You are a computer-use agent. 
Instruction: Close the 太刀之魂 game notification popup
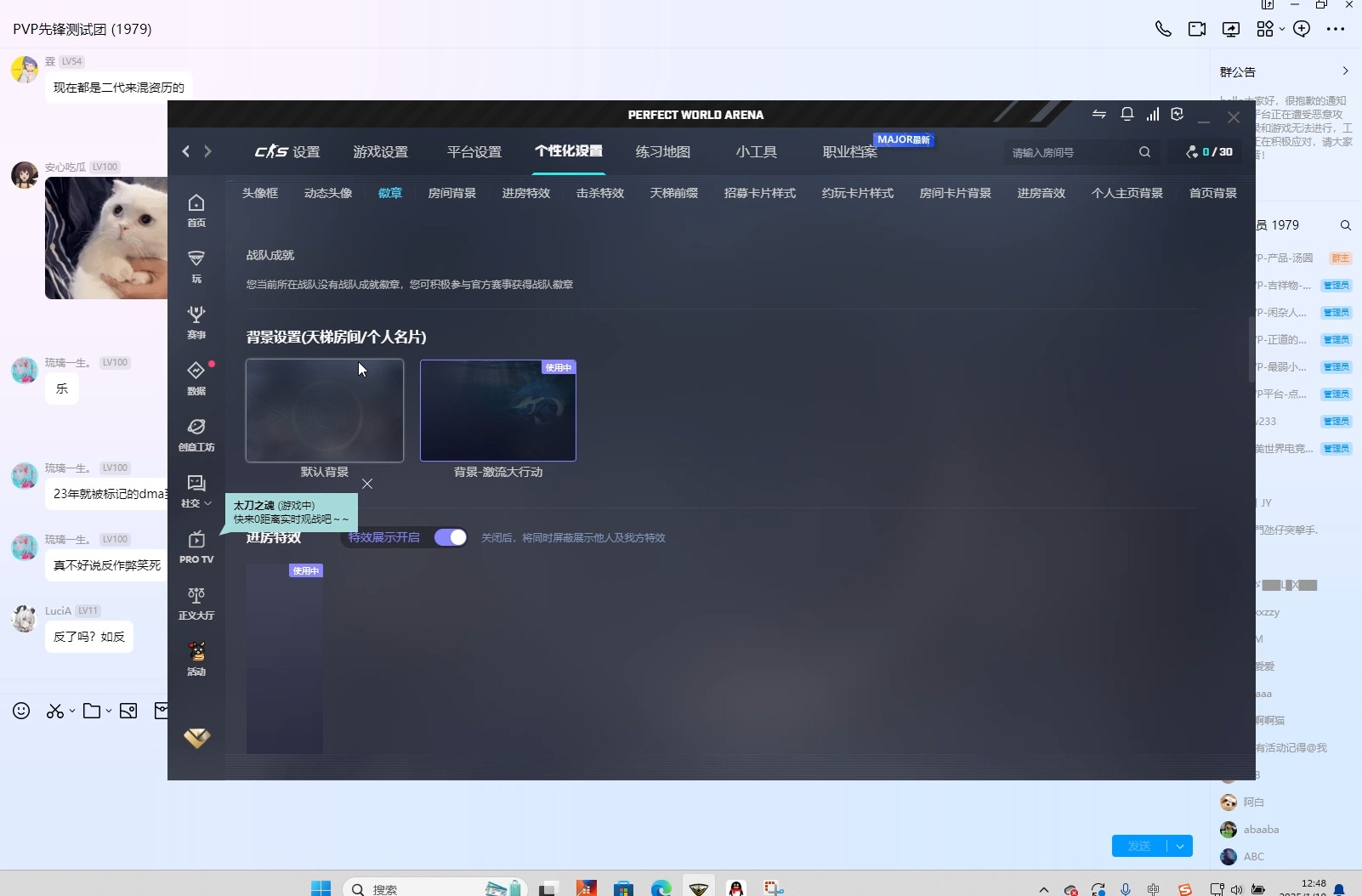(367, 484)
